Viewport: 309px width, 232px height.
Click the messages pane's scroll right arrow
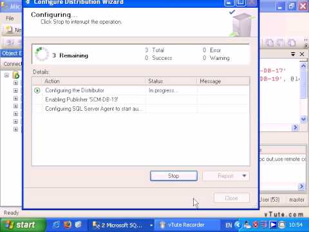301,186
